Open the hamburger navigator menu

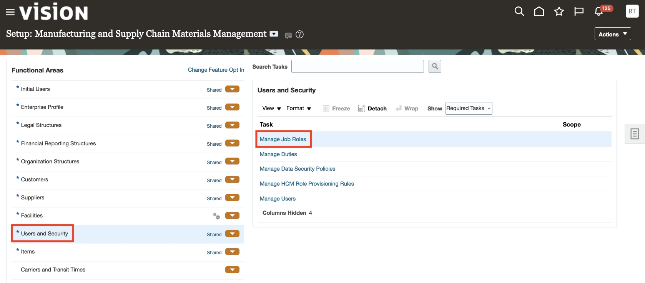(x=10, y=12)
